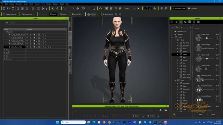Click the Chest Scale slider handle
Image resolution: width=223 pixels, height=125 pixels.
point(207,38)
